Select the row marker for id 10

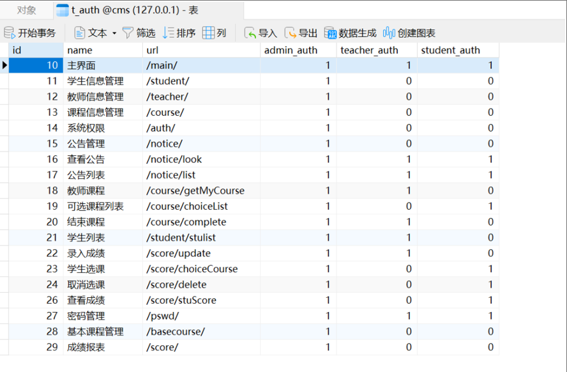pos(4,65)
